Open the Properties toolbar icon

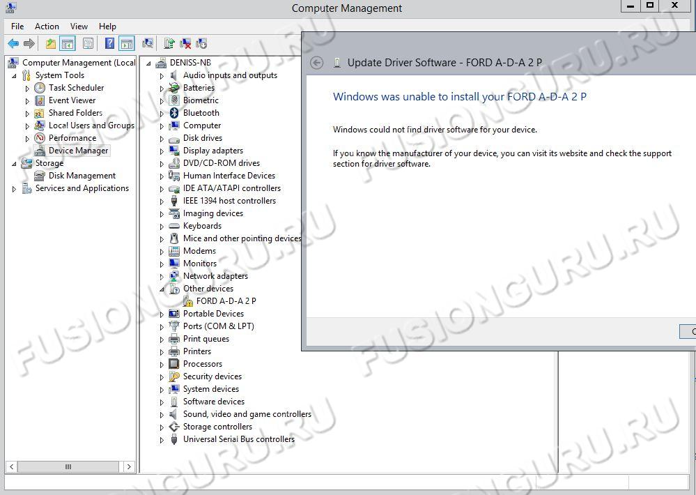point(88,43)
